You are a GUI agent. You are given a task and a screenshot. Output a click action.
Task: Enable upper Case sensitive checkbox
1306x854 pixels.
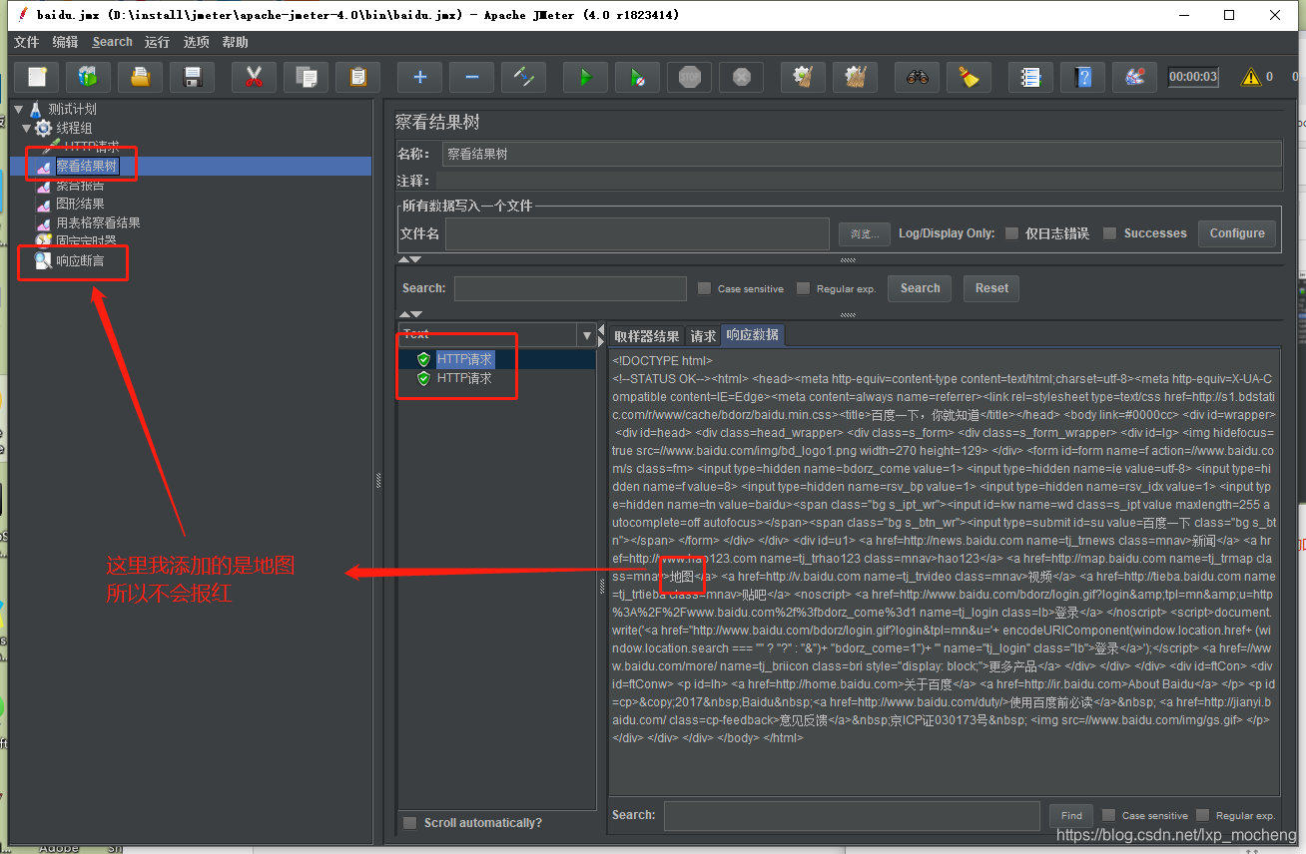705,288
